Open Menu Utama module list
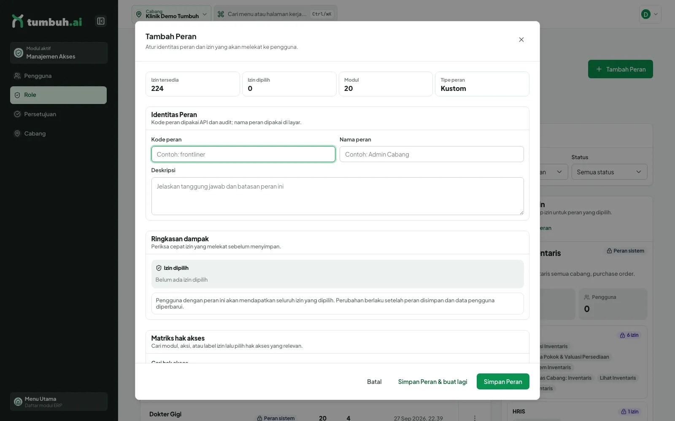 [x=59, y=402]
